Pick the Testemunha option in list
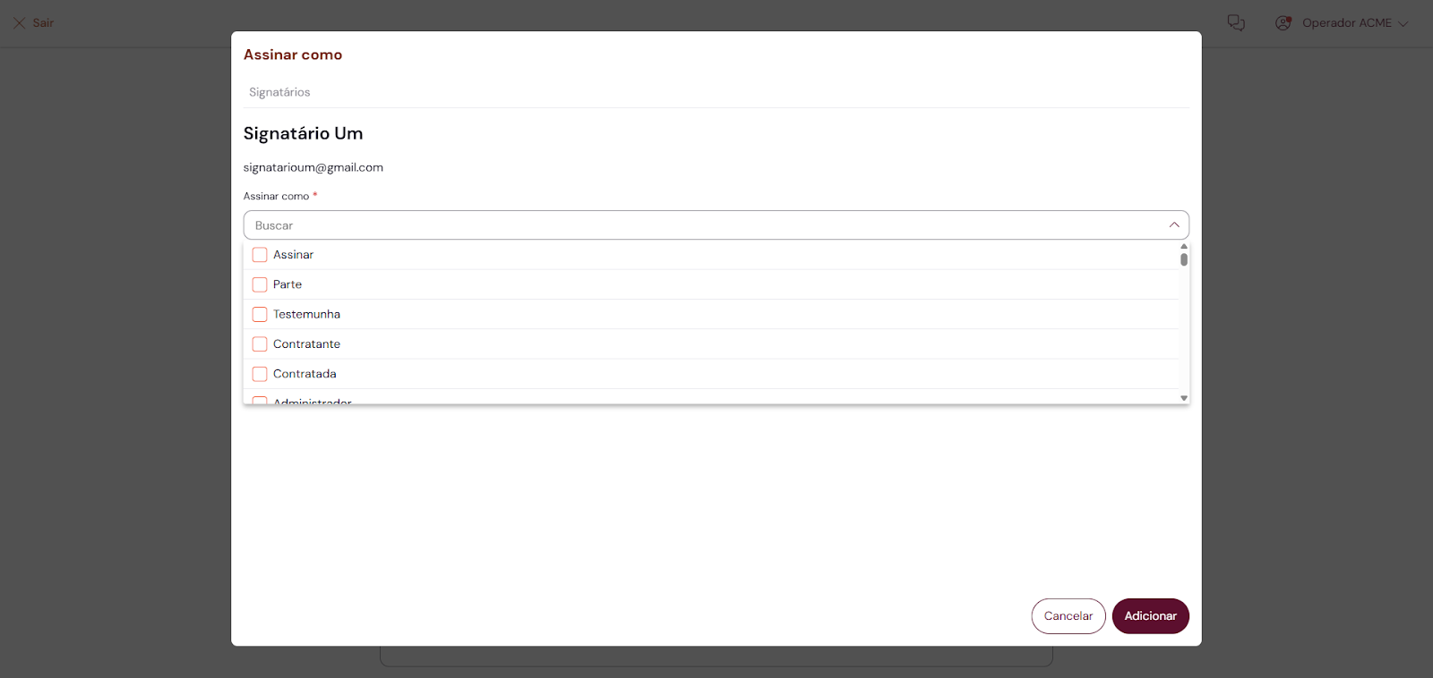 pyautogui.click(x=306, y=314)
